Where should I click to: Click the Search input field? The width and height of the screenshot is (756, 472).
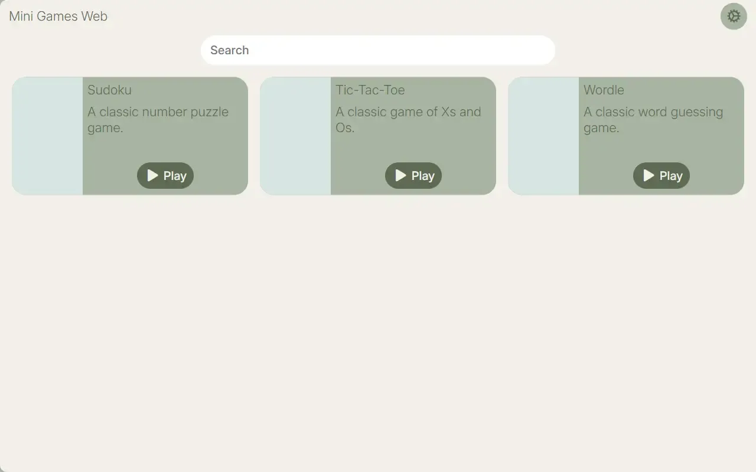point(378,50)
